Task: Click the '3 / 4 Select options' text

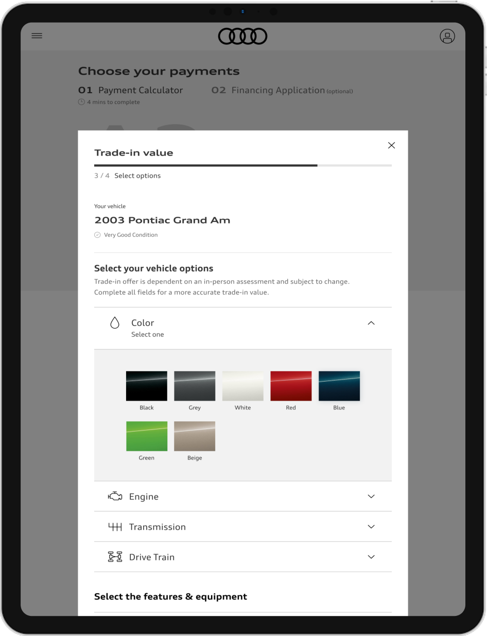Action: (x=128, y=176)
